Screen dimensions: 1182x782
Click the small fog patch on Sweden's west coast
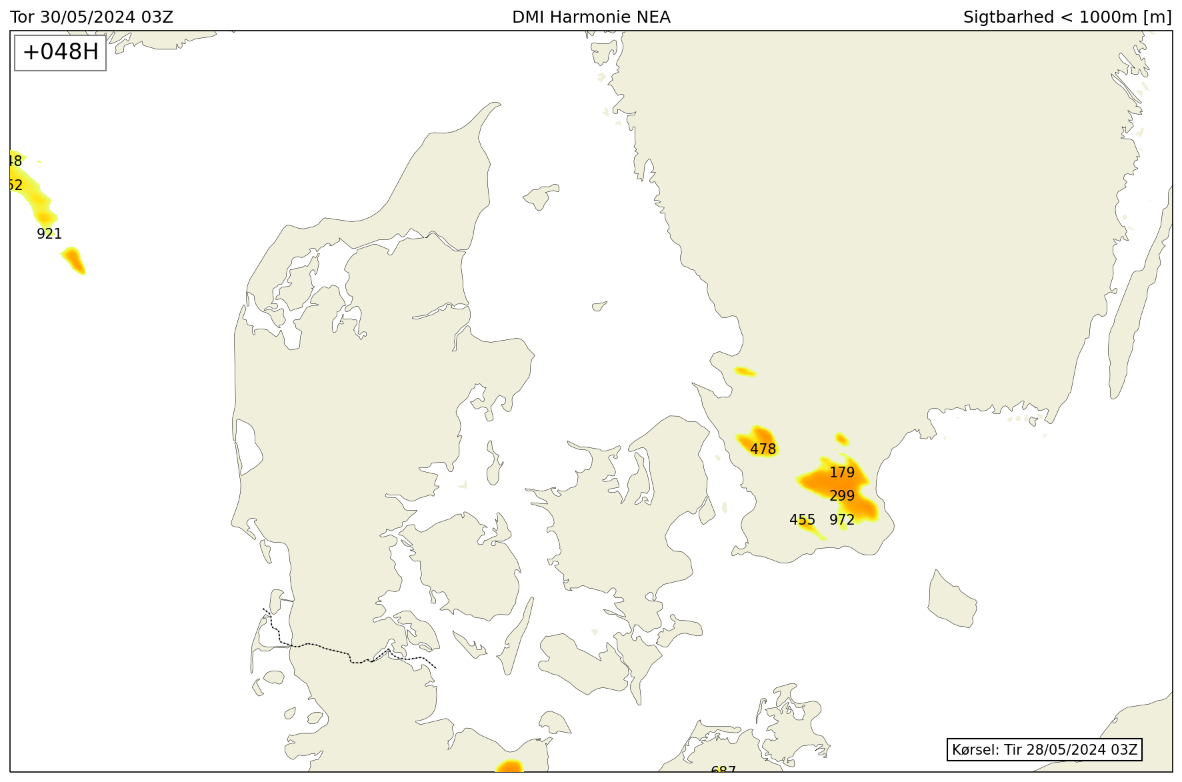[745, 371]
